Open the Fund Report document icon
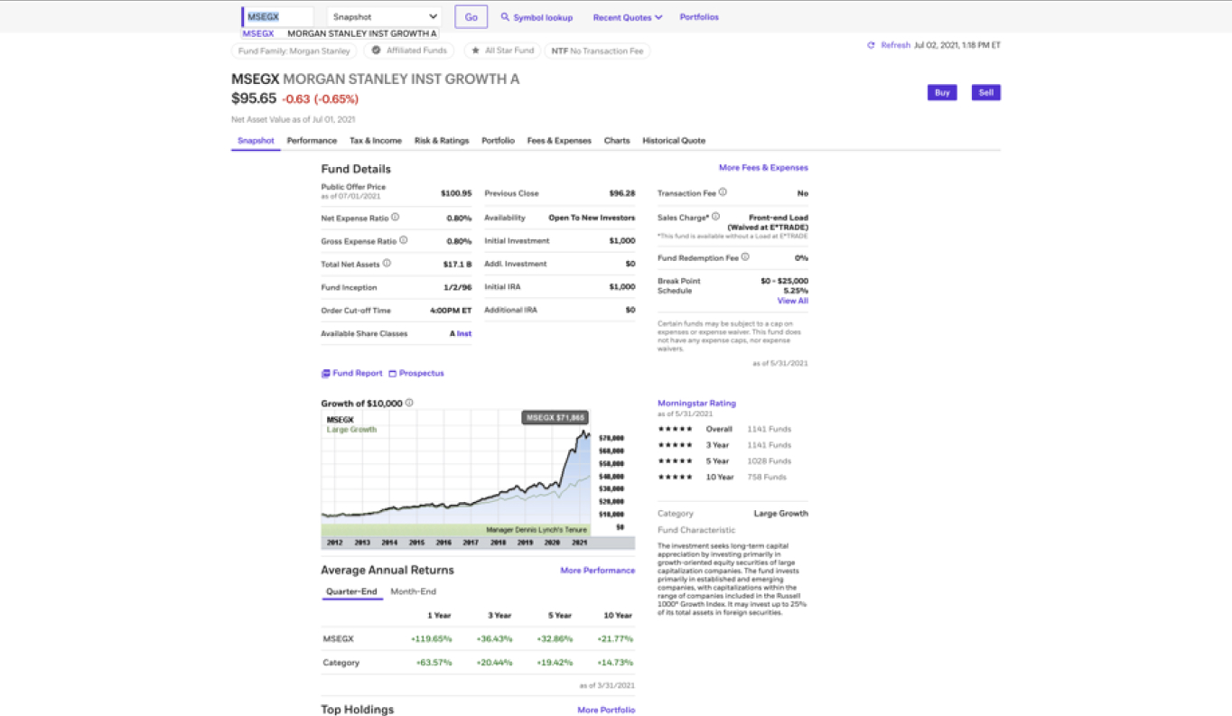 click(326, 373)
